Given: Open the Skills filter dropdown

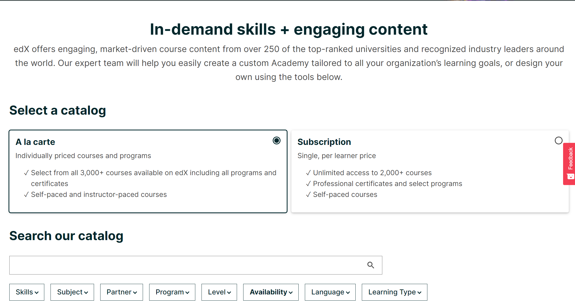Looking at the screenshot, I should pyautogui.click(x=27, y=292).
